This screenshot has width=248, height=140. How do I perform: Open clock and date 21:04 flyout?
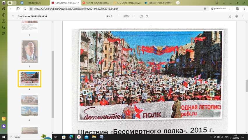(235, 137)
